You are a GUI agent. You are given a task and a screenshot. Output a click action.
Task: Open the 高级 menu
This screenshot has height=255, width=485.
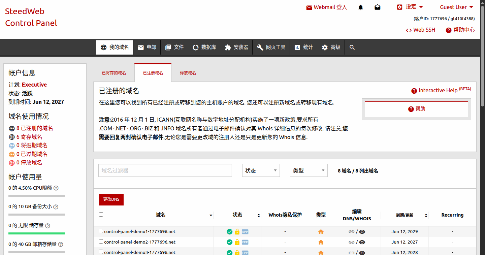click(x=331, y=47)
